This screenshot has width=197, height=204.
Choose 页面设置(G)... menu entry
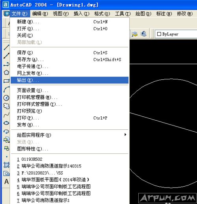[70, 90]
